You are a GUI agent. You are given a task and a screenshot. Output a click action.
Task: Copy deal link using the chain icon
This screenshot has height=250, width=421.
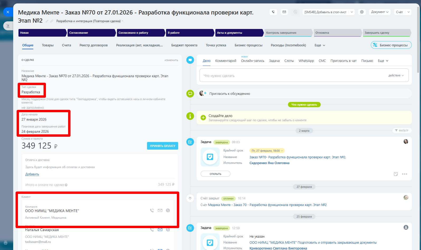pos(52,21)
